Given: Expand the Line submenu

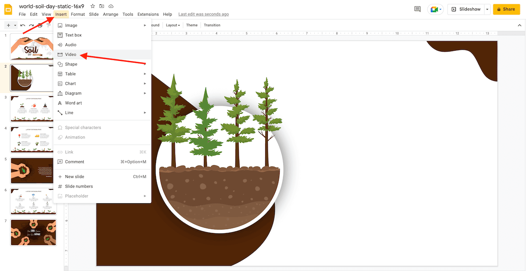Looking at the screenshot, I should tap(102, 113).
